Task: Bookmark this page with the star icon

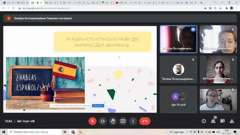Action: 220,8
